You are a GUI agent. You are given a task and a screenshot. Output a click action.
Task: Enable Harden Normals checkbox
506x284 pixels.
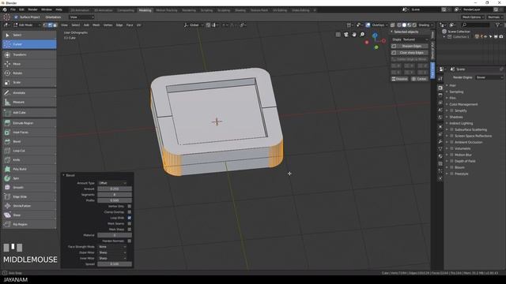pos(130,241)
